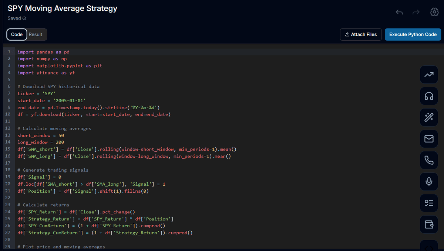Click the magic wand icon in sidebar
Screen dimensions: 444x251
429,118
